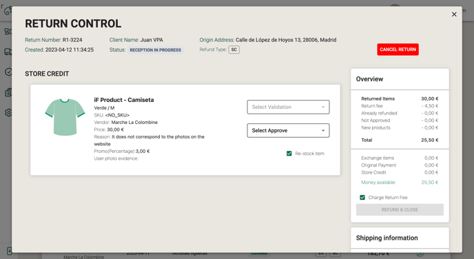Click the Verde / M variant text
This screenshot has width=474, height=259.
coord(104,108)
